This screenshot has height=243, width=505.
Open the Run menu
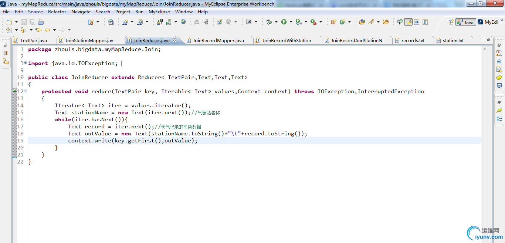(139, 11)
